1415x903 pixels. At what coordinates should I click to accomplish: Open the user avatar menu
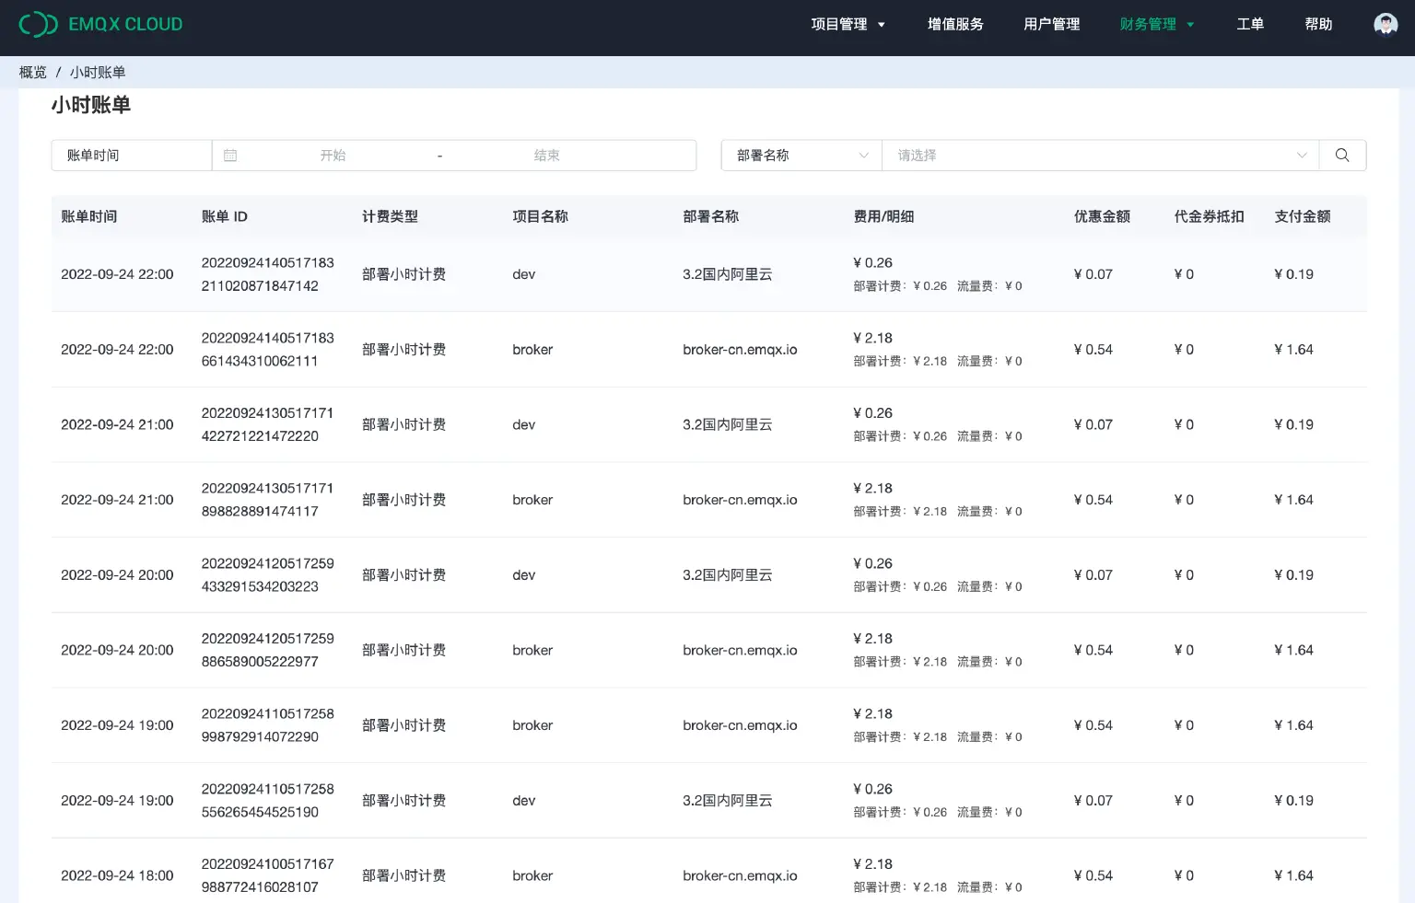tap(1385, 23)
